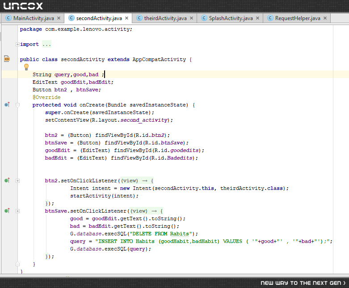Viewport: 349px width, 288px height.
Task: Close the secondActivity.java tab
Action: coord(126,18)
